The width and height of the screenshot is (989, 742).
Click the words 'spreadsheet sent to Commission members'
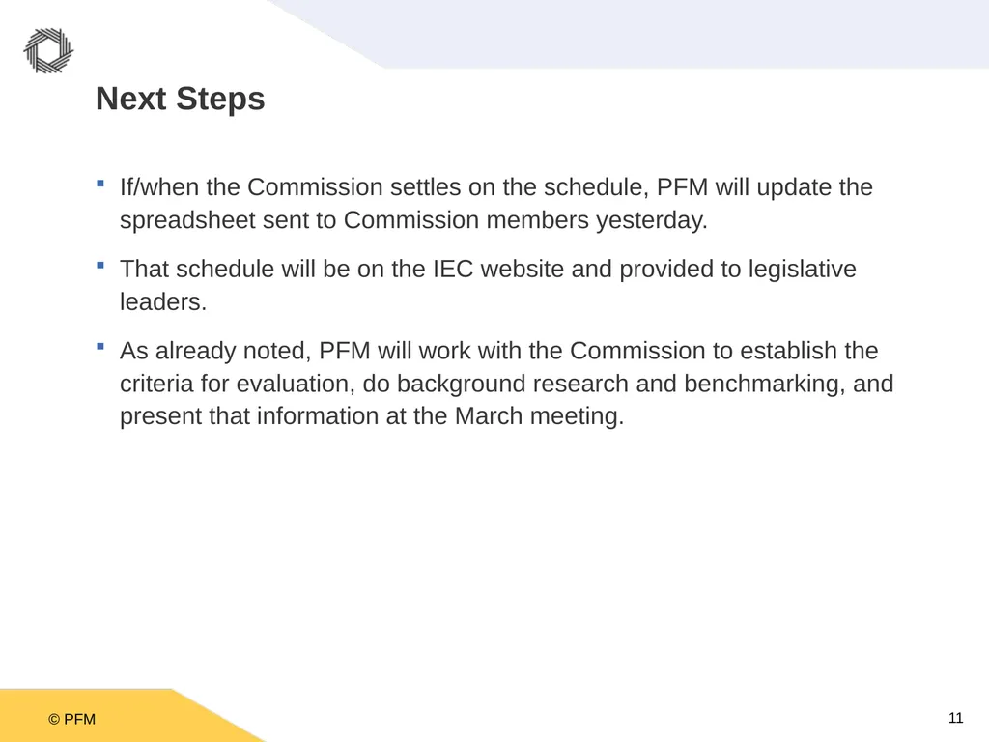click(354, 220)
